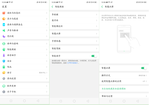Tap home circle on the 设置 screen

(24, 101)
